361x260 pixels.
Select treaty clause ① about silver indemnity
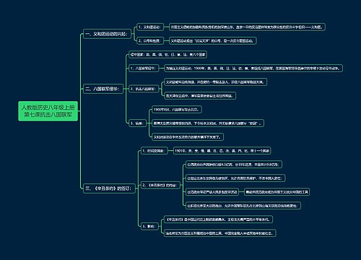click(234, 165)
